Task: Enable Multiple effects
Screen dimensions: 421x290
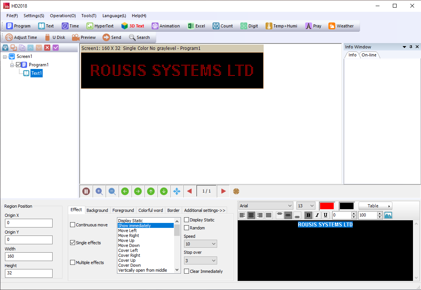Action: [x=72, y=262]
